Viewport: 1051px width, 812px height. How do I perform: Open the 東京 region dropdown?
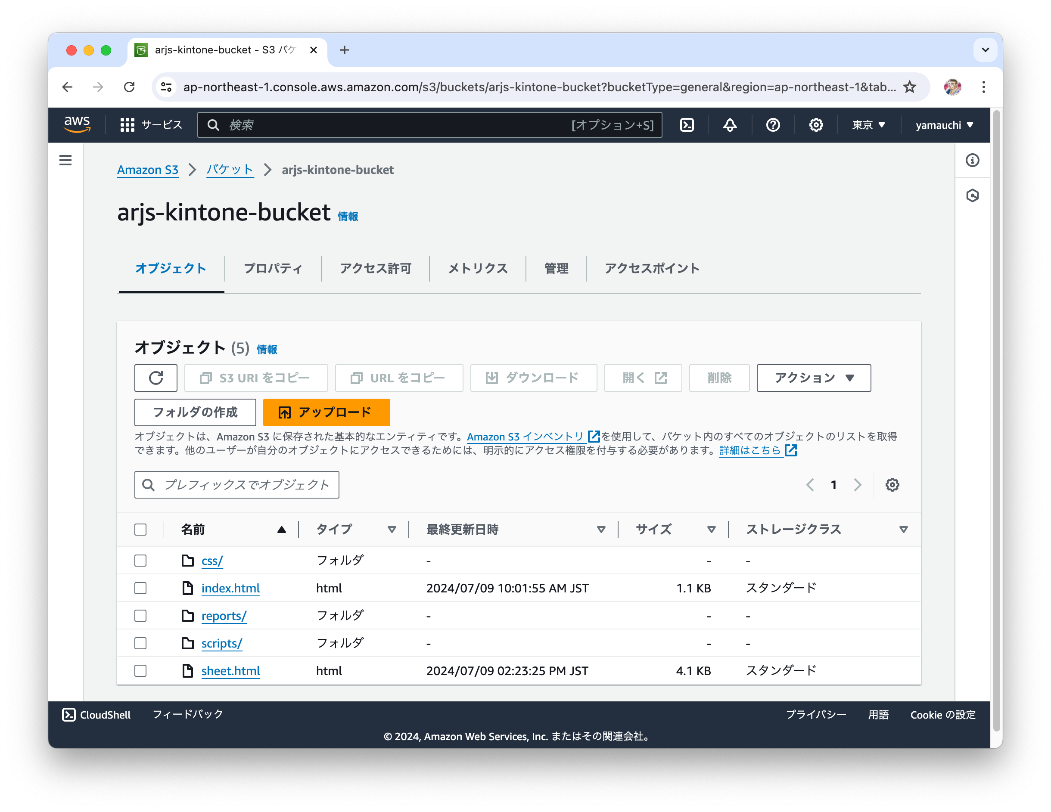(x=869, y=125)
